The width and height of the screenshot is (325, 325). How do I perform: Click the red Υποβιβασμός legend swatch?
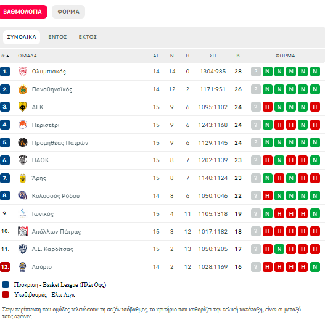6,295
